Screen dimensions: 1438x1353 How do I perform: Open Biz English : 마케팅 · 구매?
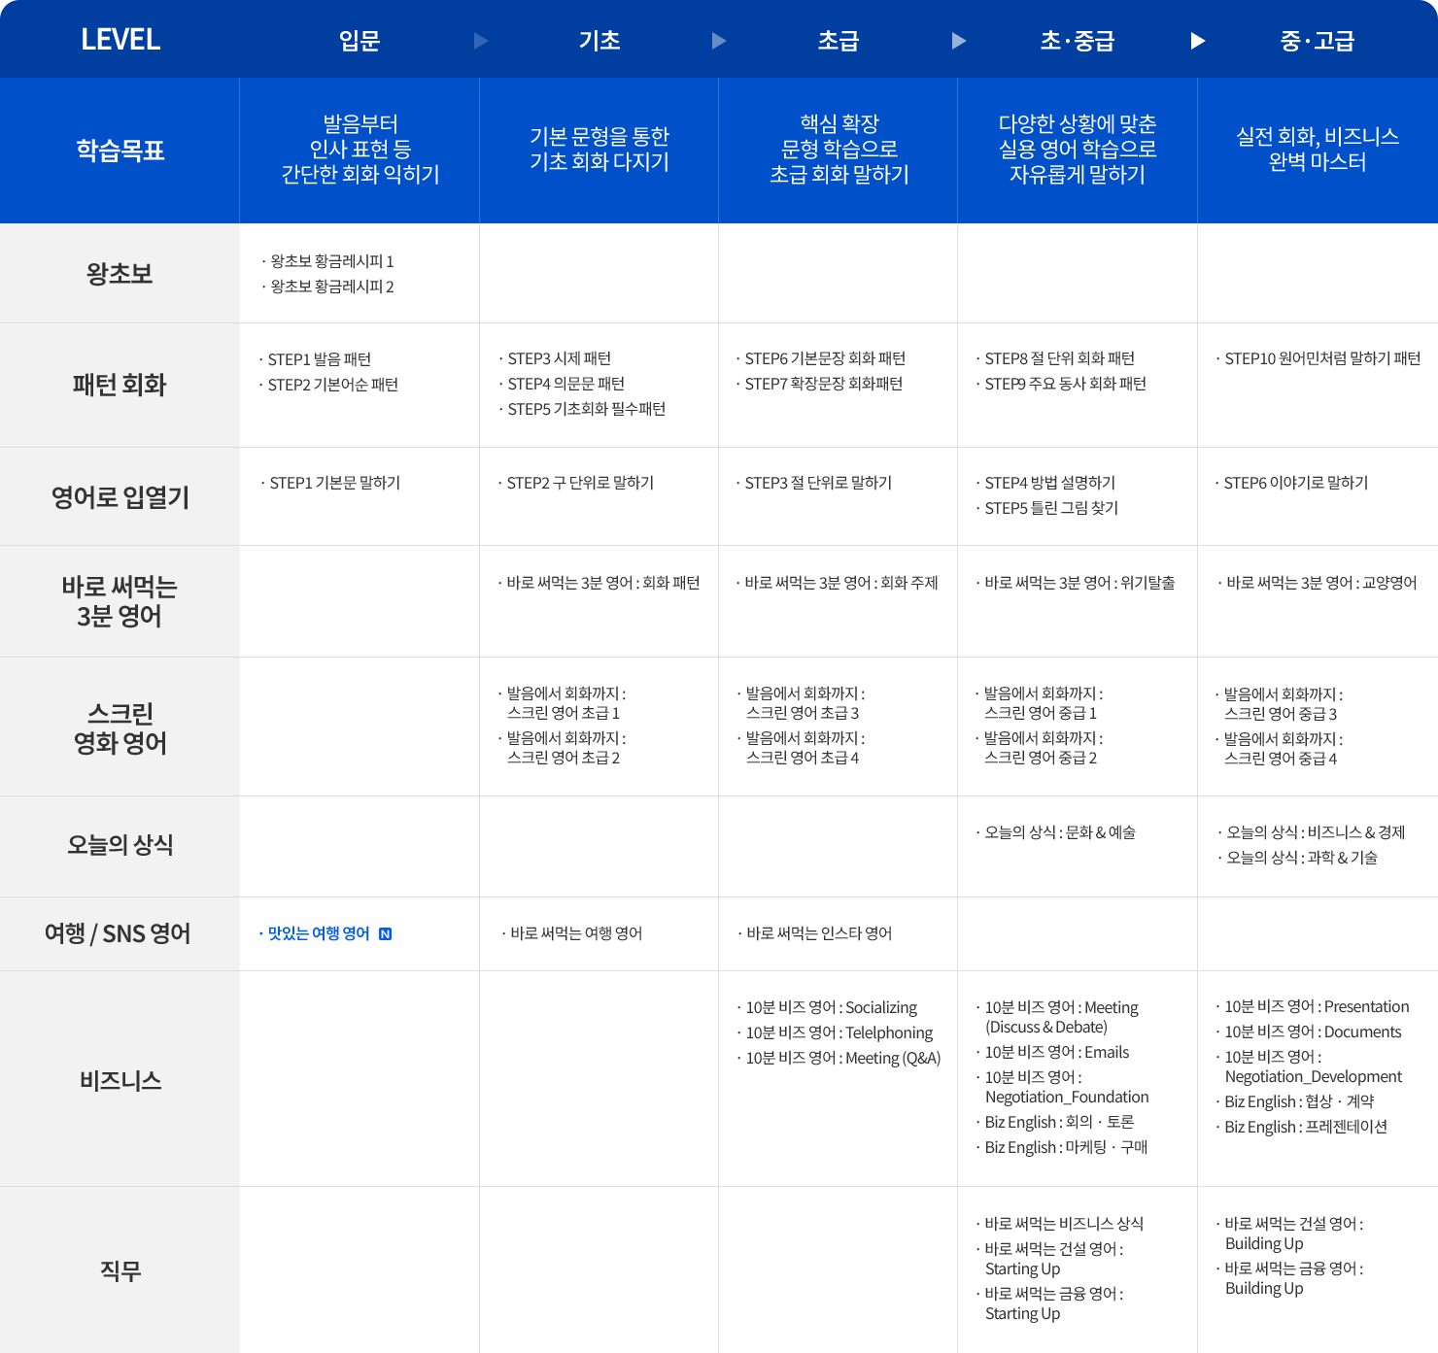(1066, 1148)
